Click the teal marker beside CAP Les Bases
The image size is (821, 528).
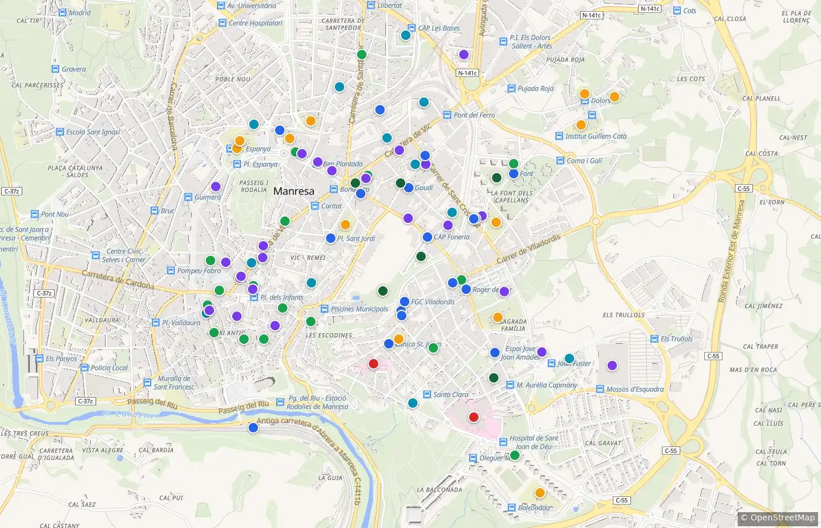click(406, 35)
